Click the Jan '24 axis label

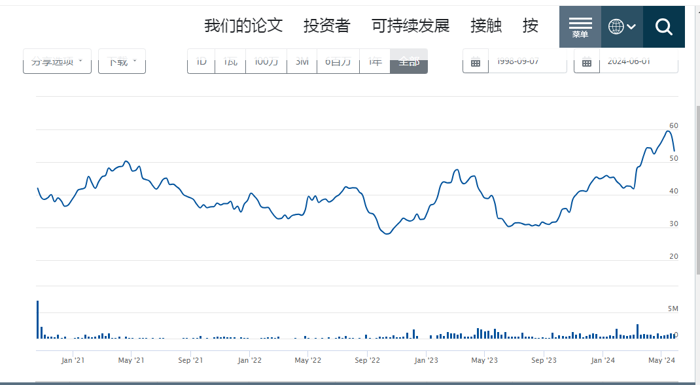(603, 360)
